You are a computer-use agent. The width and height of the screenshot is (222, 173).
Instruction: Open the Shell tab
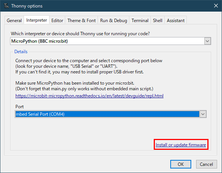coord(157,21)
